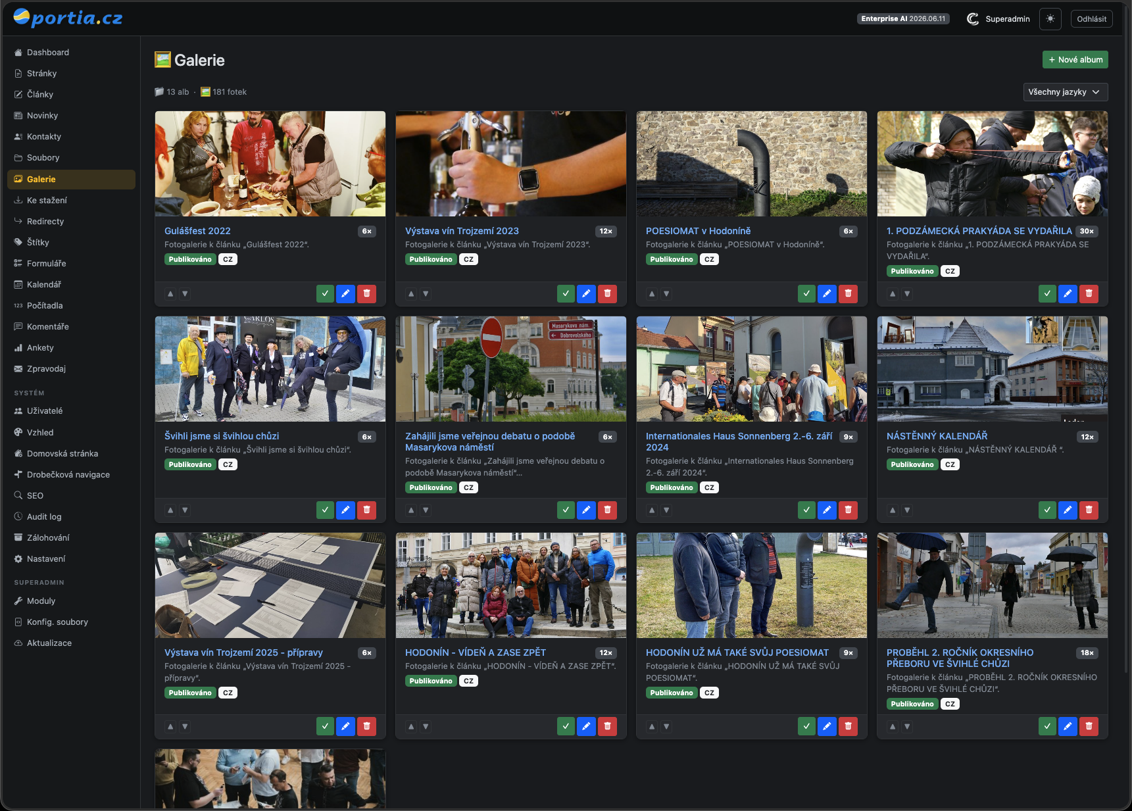The height and width of the screenshot is (811, 1132).
Task: Open Nastavení settings in sidebar
Action: click(71, 559)
